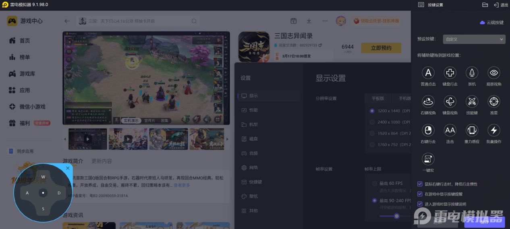Select 1920 x 864 resolution radio
Image resolution: width=510 pixels, height=229 pixels.
pyautogui.click(x=372, y=133)
